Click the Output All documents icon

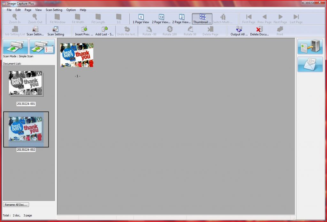tap(239, 29)
